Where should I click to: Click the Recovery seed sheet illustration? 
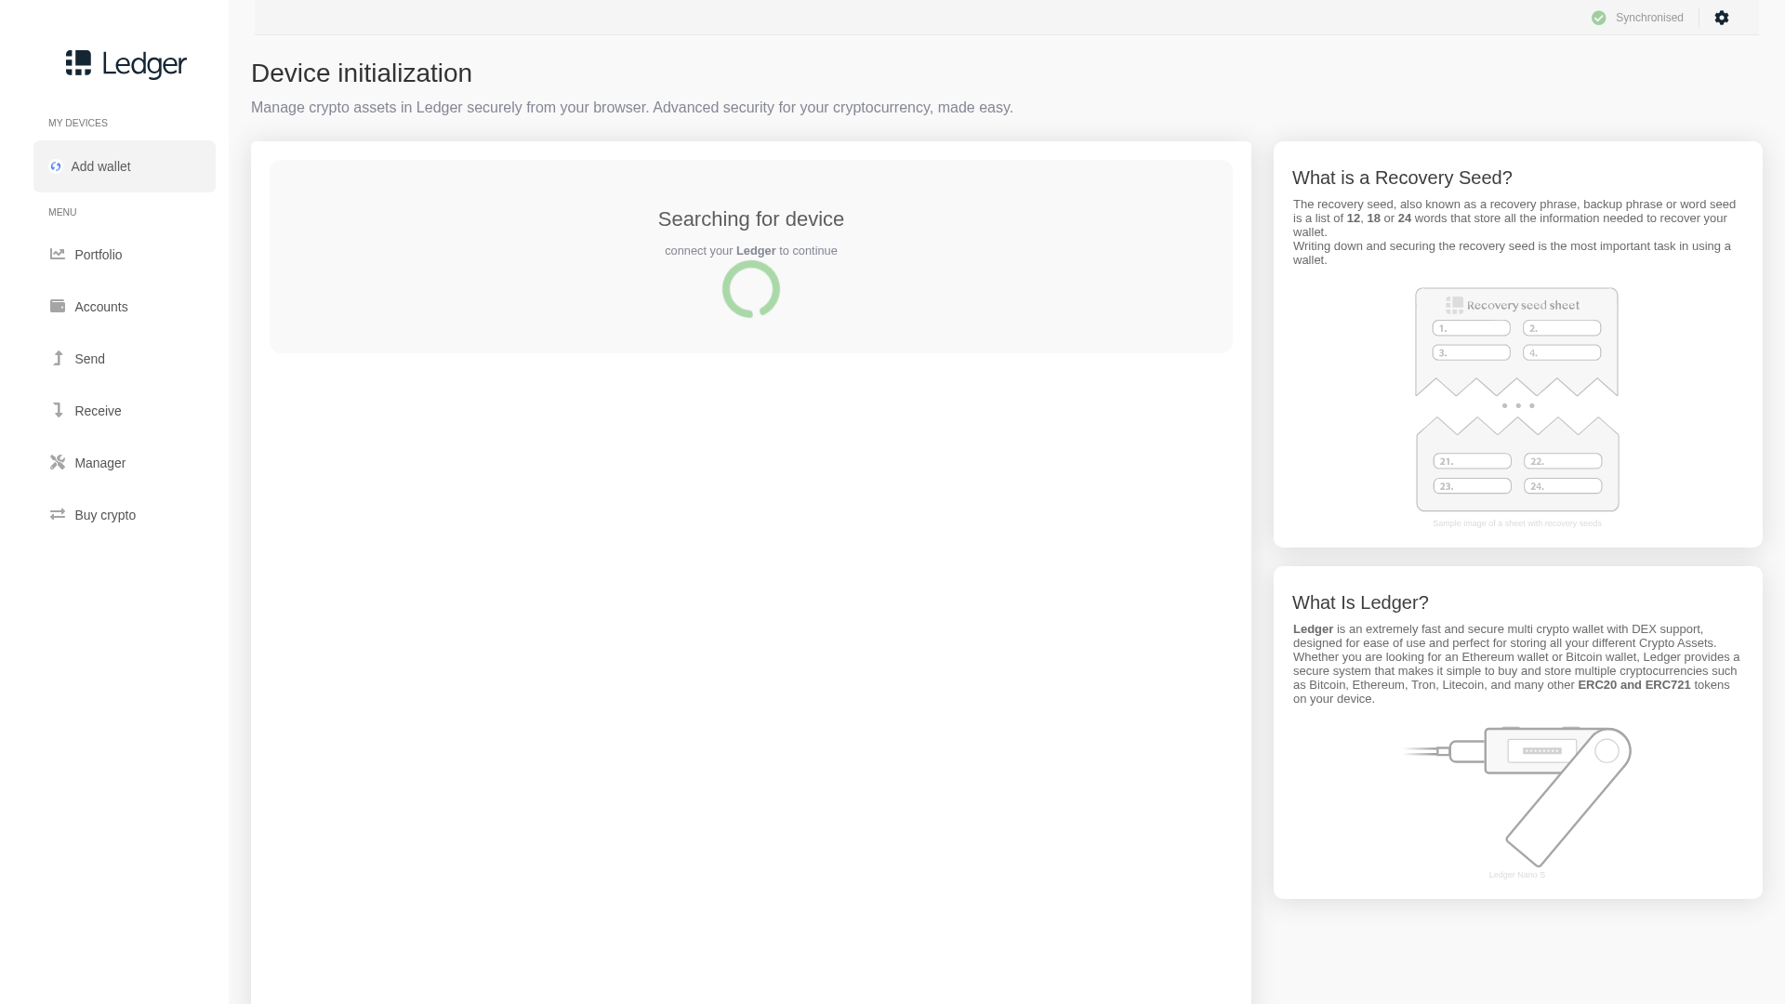coord(1517,400)
